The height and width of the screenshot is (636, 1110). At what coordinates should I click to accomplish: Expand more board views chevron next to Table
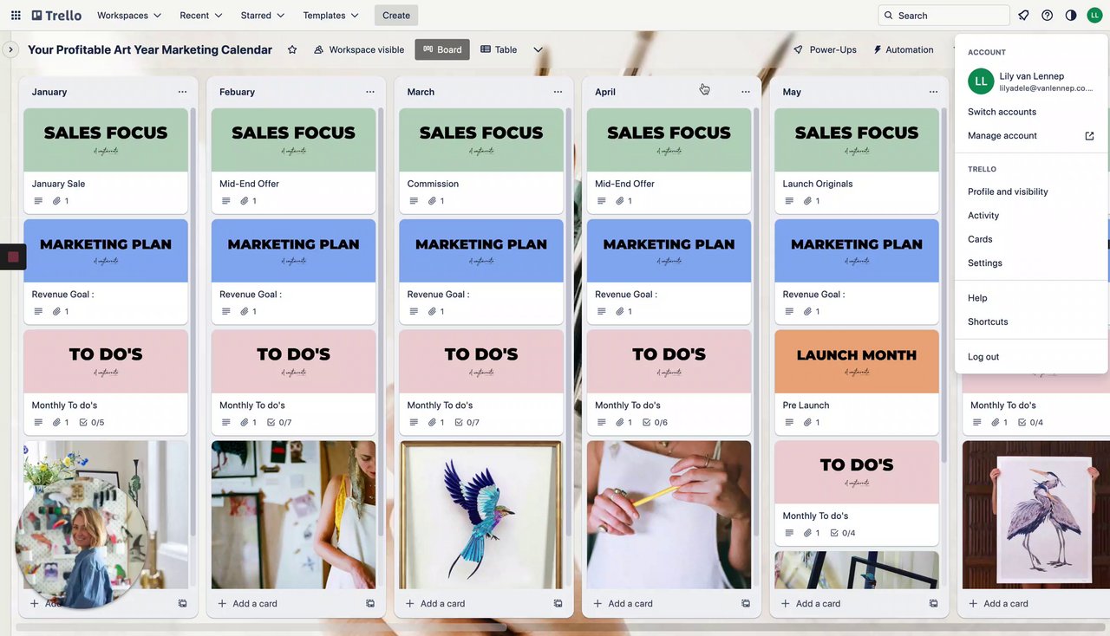coord(538,49)
